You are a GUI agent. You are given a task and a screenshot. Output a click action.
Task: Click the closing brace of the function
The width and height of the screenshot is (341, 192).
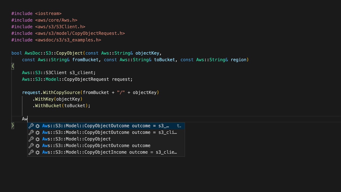point(13,125)
